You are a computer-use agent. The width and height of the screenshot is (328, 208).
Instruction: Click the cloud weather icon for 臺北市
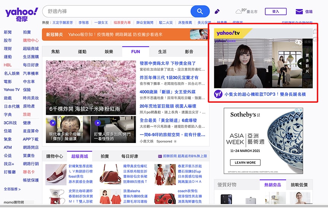point(239,12)
